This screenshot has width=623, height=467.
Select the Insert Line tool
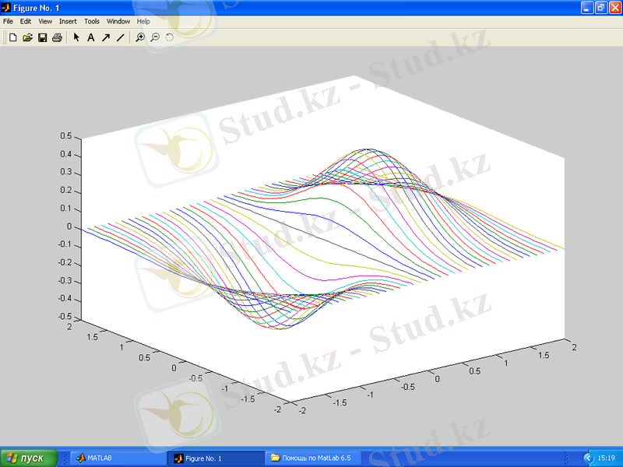point(120,37)
